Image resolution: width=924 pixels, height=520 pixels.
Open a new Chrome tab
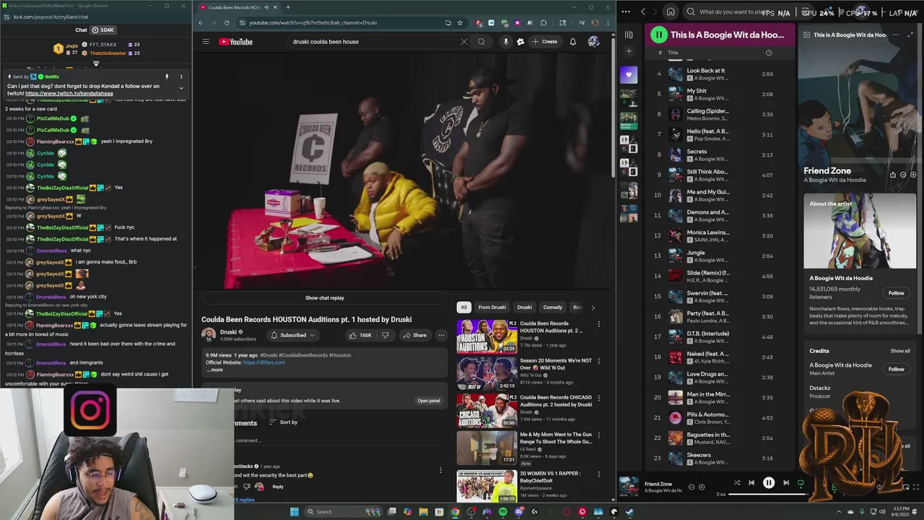coord(288,7)
